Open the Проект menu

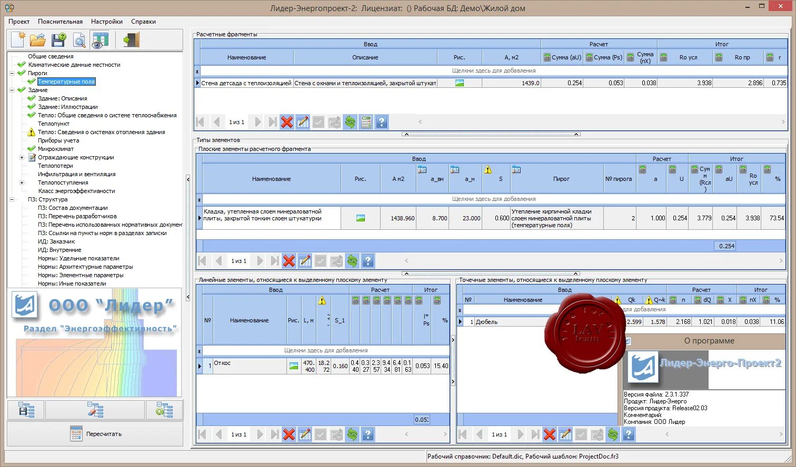(x=19, y=22)
